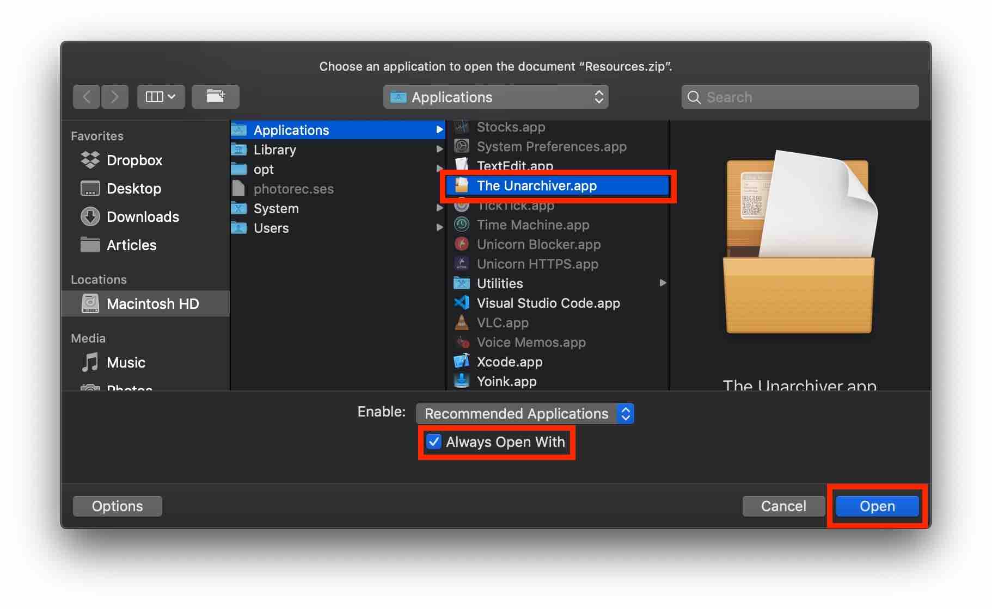Select the System folder
The width and height of the screenshot is (992, 609).
click(338, 208)
